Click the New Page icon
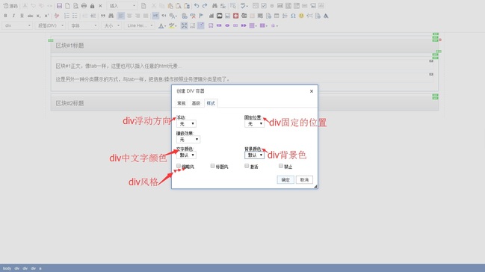The height and width of the screenshot is (272, 485). point(67,6)
